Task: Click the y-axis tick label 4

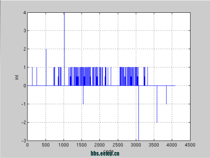Action: click(25, 13)
